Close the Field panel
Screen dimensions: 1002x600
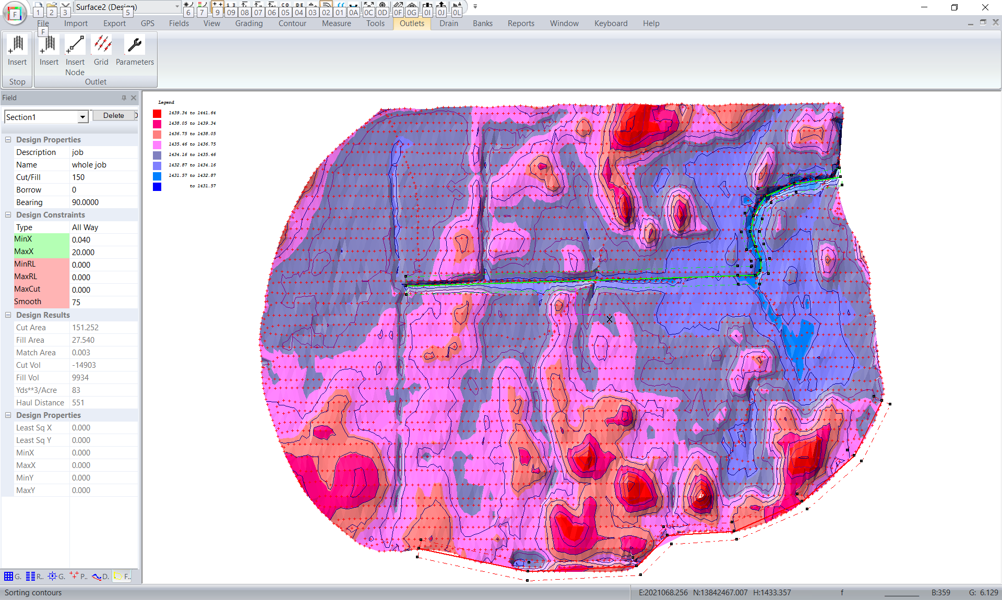click(x=134, y=98)
